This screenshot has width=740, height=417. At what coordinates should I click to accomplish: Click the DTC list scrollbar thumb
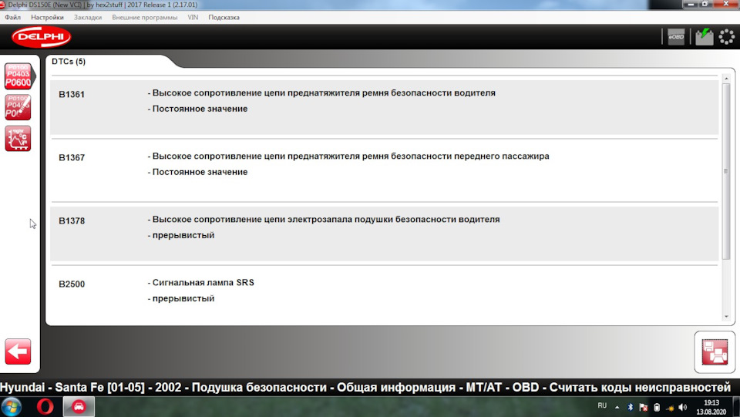point(726,171)
